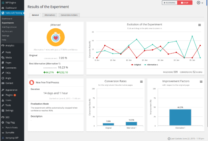Open Evolution of the Experiment chart menu
208x141 pixels.
(199, 25)
